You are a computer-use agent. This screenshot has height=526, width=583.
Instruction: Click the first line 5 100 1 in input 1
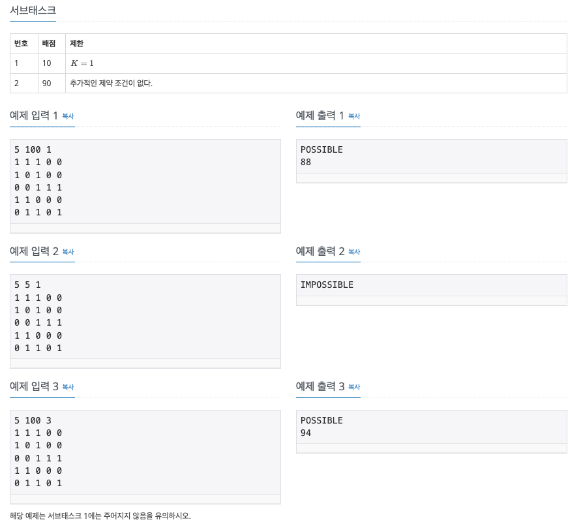point(33,149)
